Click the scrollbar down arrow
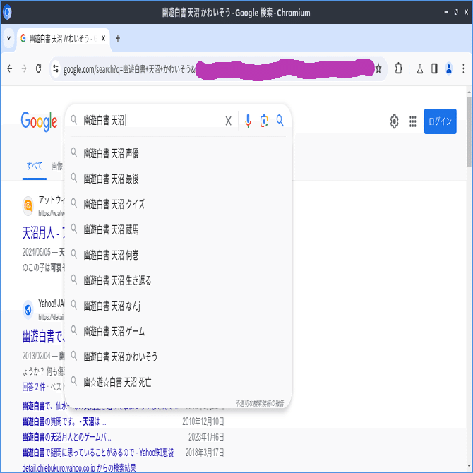This screenshot has height=473, width=473. 469,467
